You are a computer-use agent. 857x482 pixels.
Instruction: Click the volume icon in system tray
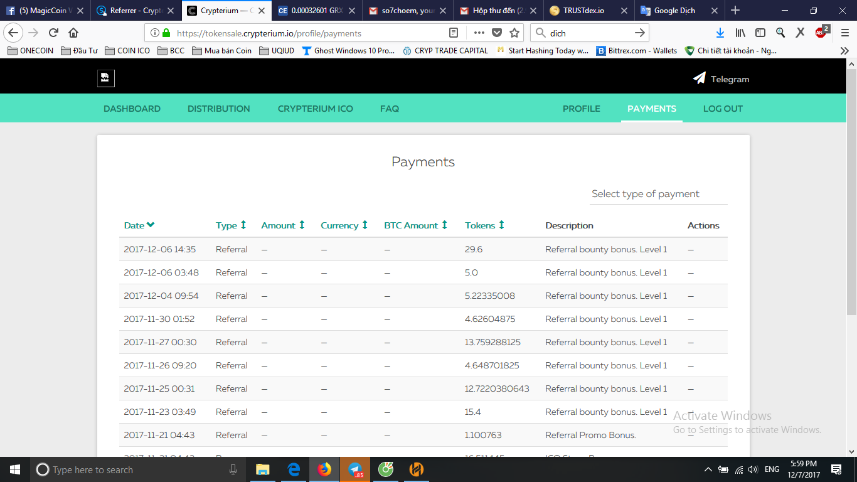pyautogui.click(x=753, y=469)
